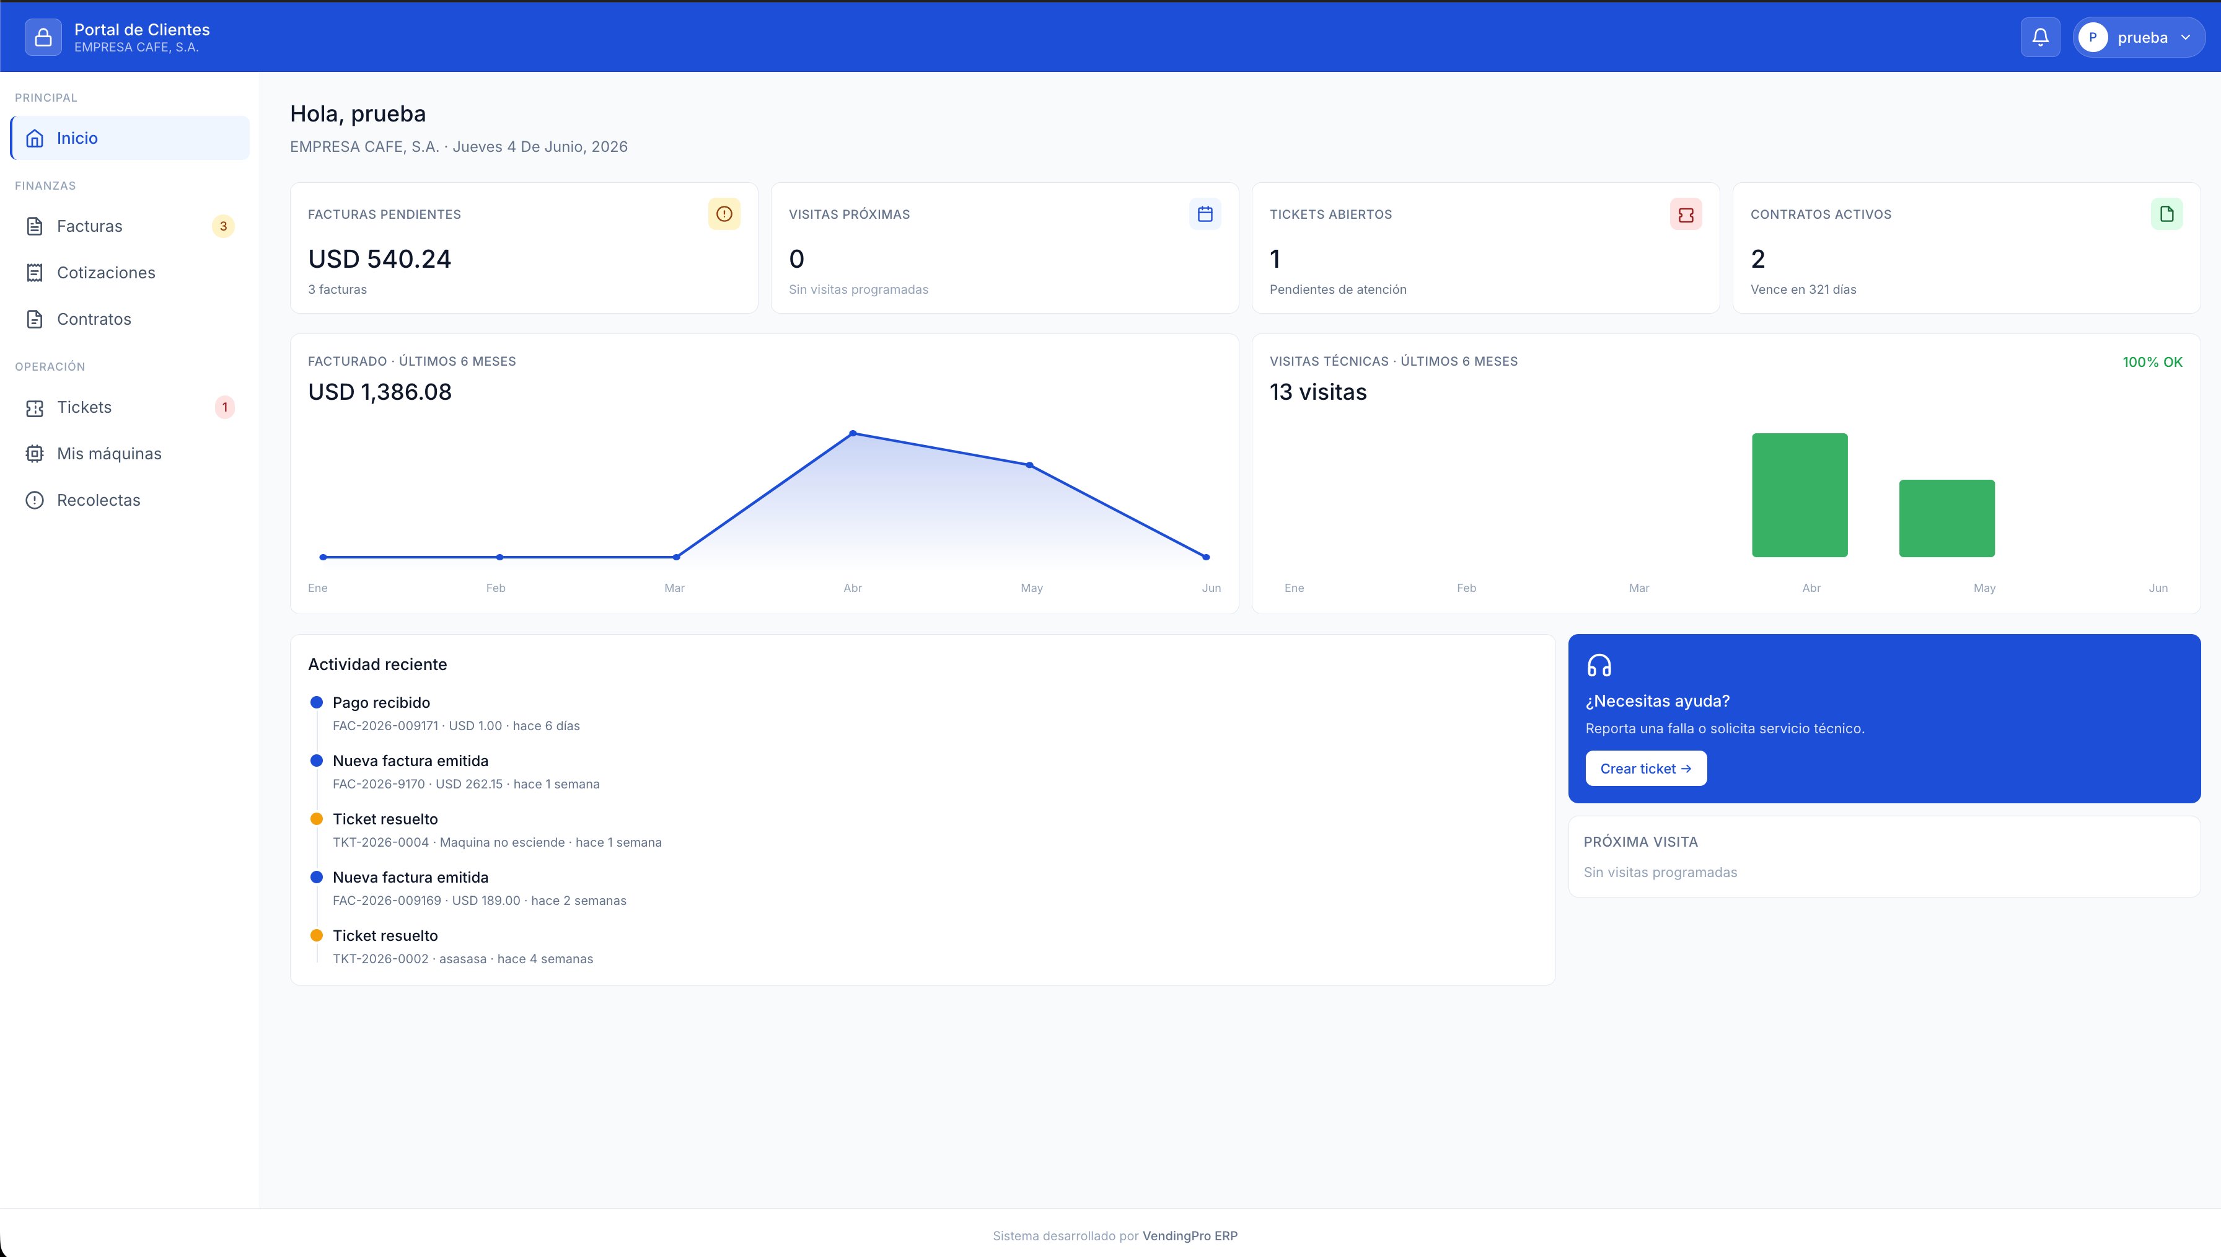The image size is (2221, 1257).
Task: Open the FAC-2026-009169 invoice activity line
Action: click(x=480, y=901)
